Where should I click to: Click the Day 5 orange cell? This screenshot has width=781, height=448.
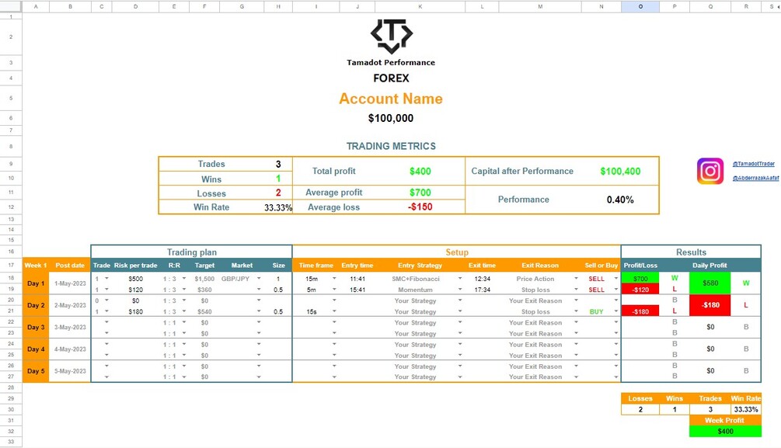coord(36,371)
